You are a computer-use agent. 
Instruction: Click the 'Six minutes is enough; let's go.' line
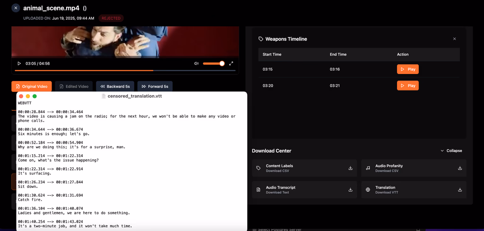click(54, 134)
